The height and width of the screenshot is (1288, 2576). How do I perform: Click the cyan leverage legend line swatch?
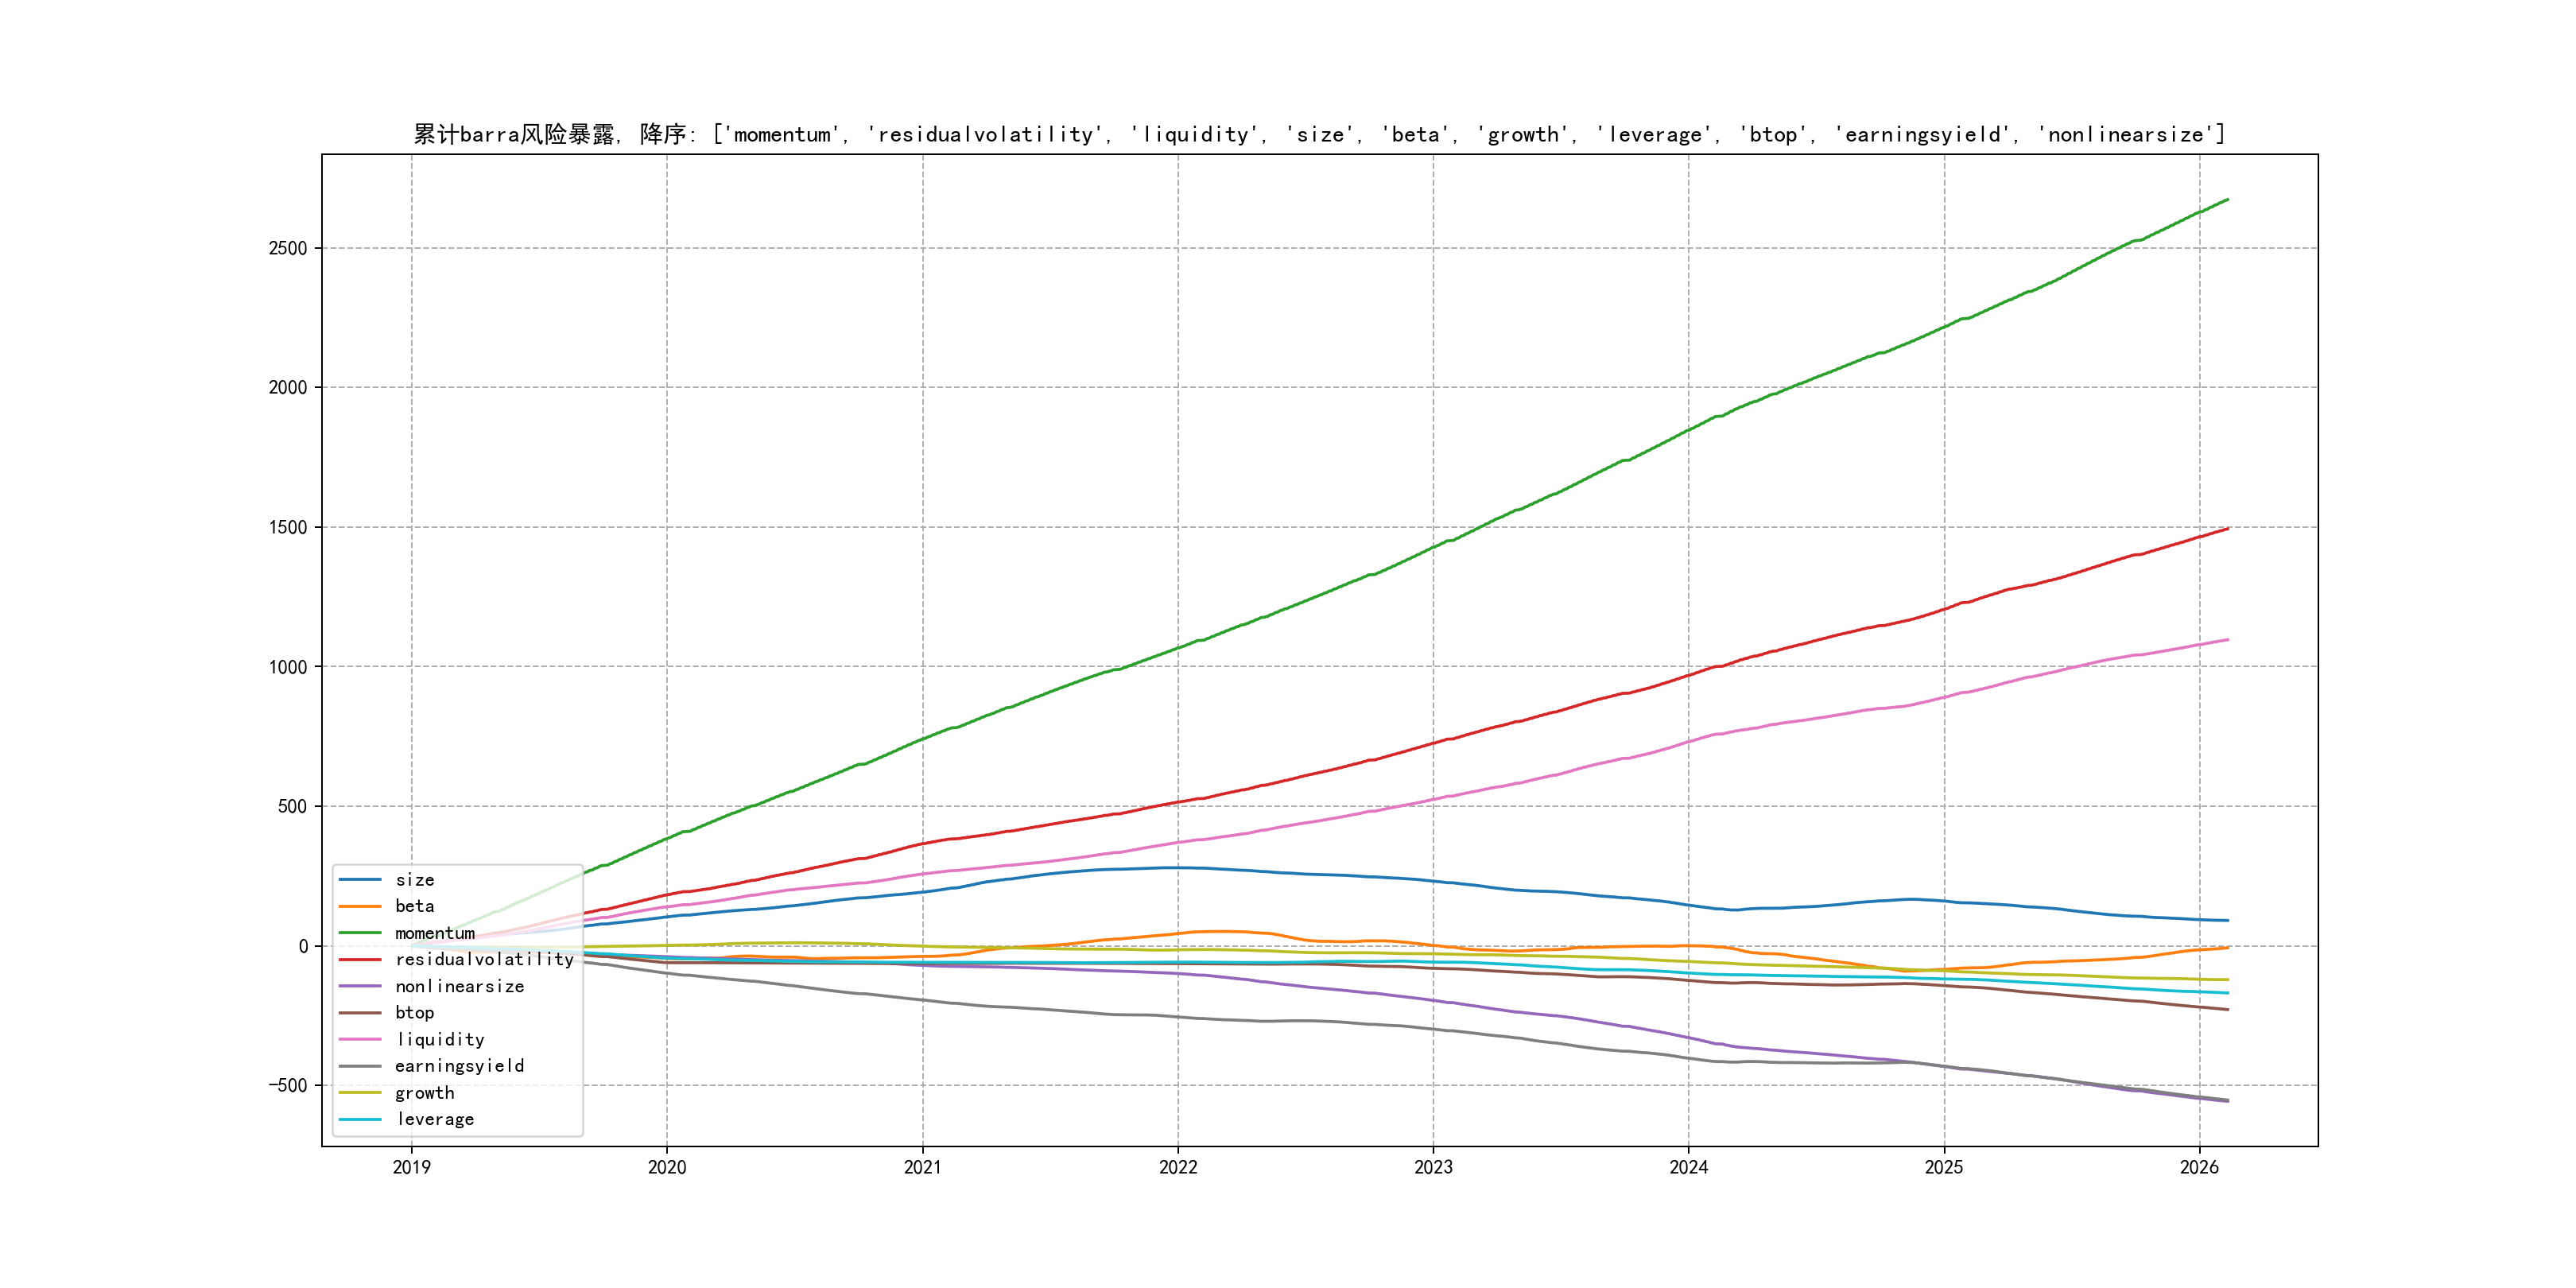click(360, 1119)
